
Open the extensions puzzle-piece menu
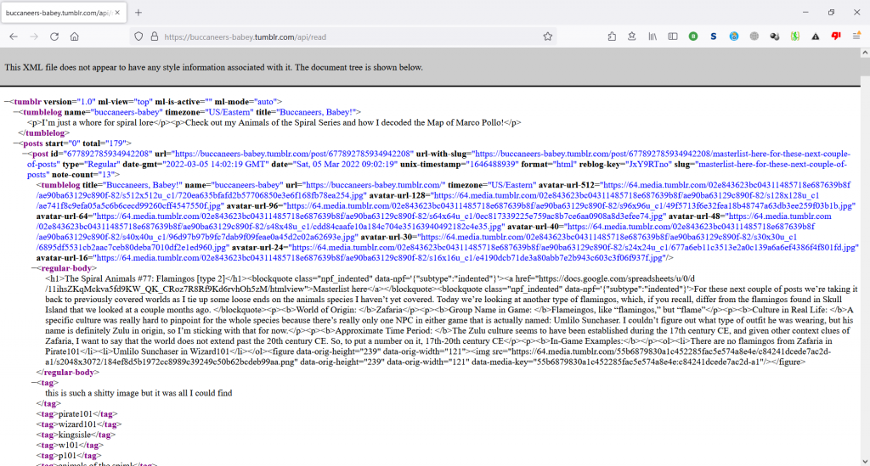(612, 36)
